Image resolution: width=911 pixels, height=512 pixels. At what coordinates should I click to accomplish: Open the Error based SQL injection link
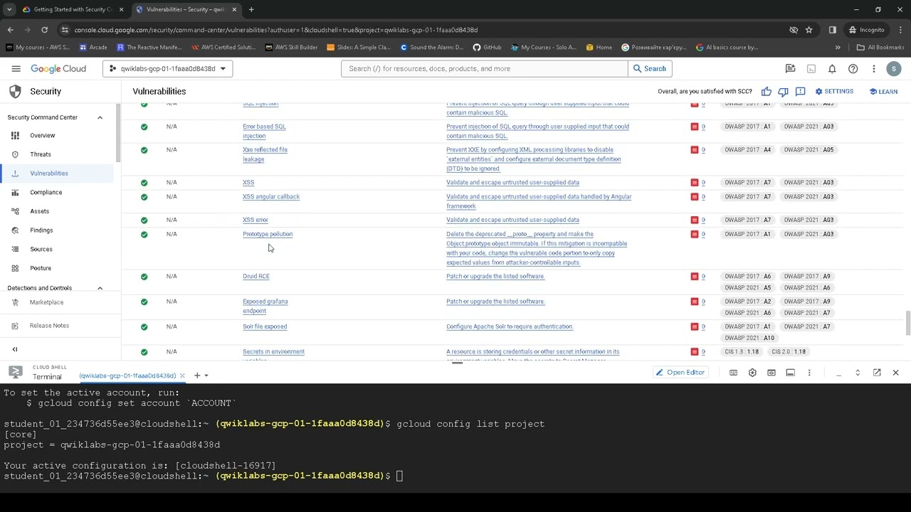coord(264,131)
